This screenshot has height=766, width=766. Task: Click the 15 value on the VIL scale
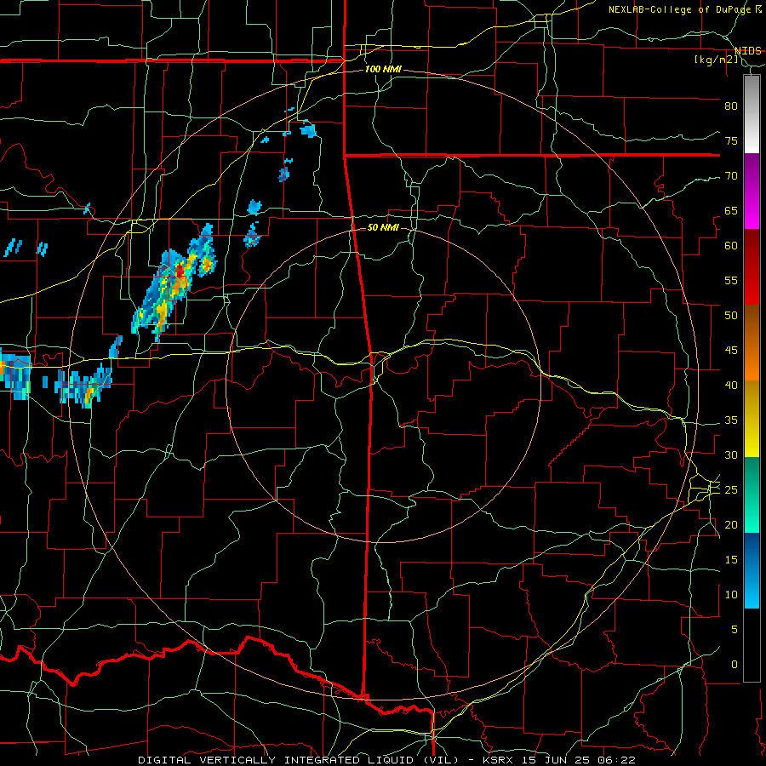coord(731,559)
